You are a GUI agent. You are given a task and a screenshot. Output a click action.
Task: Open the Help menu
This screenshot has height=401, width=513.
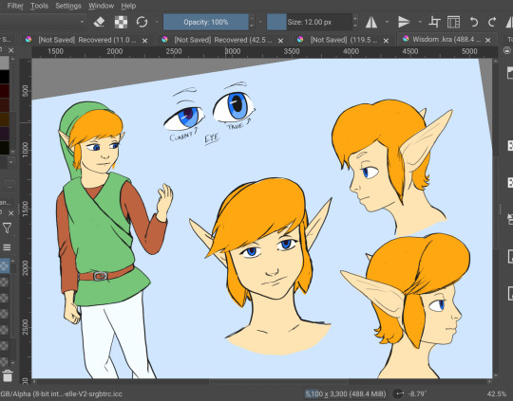(x=128, y=6)
